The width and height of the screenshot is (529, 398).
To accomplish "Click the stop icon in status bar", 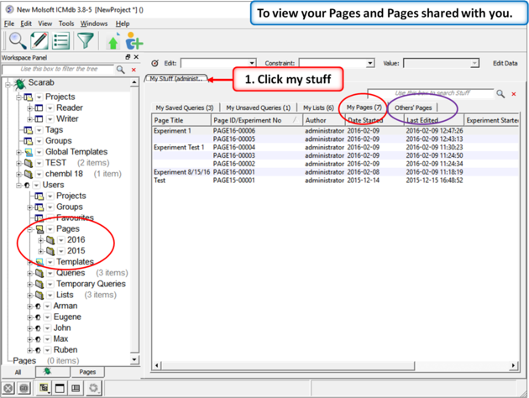I will coord(8,389).
